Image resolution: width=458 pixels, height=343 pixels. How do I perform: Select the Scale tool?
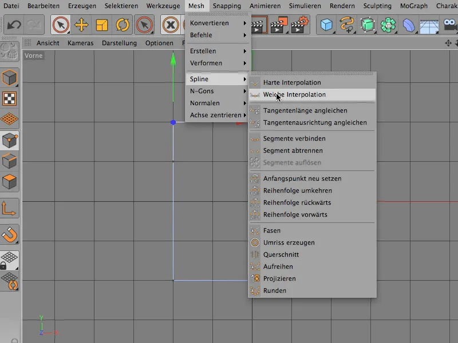click(x=102, y=25)
